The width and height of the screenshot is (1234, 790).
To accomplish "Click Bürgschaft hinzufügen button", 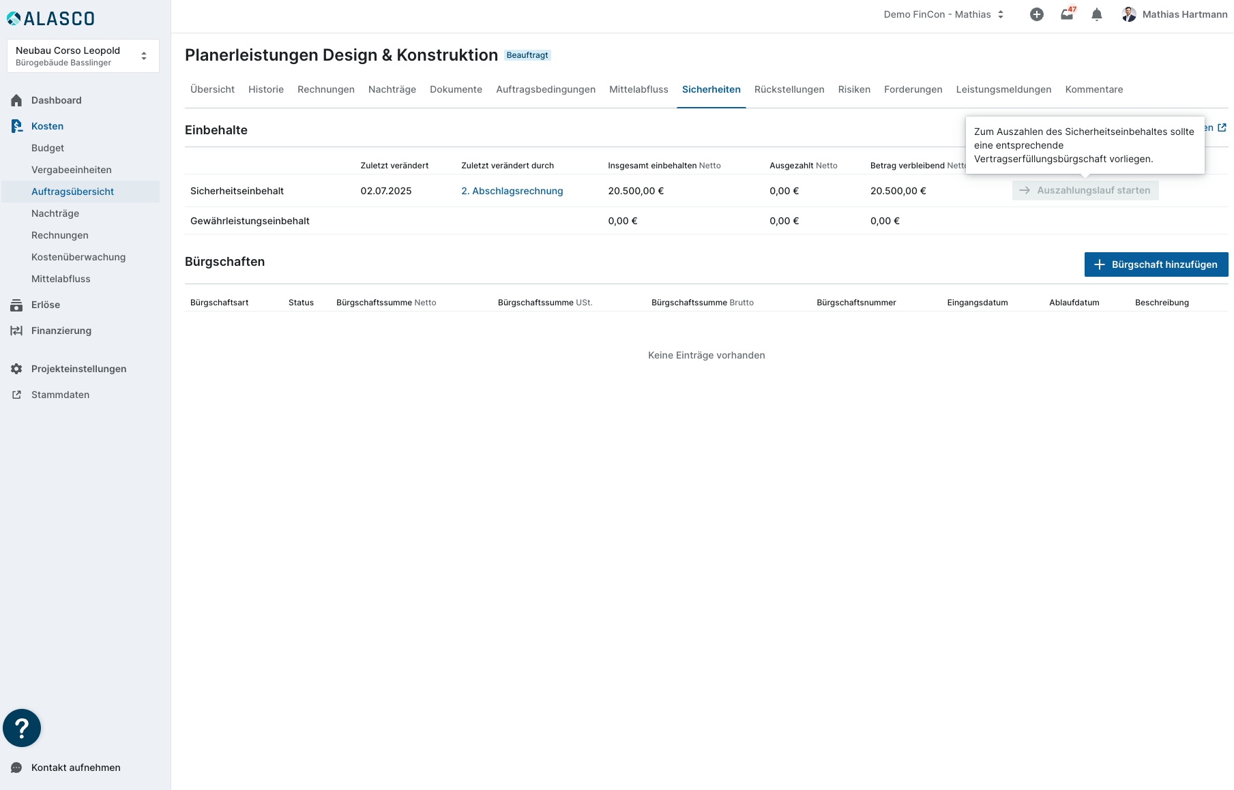I will click(x=1156, y=264).
